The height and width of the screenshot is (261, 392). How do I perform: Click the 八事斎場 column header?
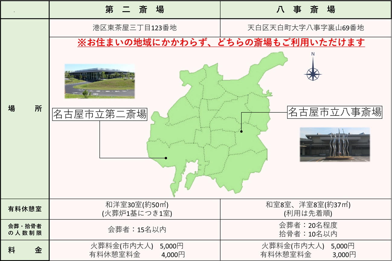pyautogui.click(x=306, y=10)
